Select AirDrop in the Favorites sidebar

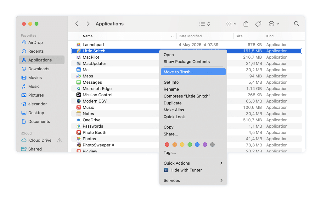tap(36, 42)
